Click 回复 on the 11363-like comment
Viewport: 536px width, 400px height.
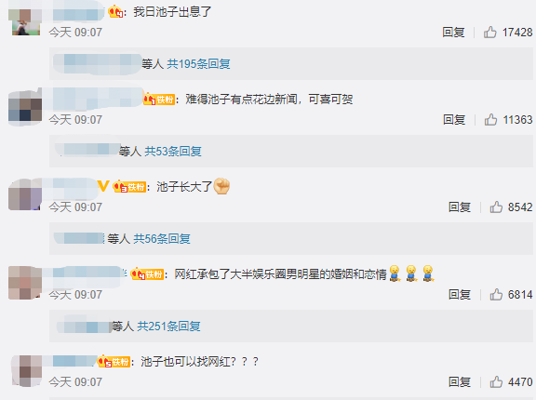(454, 120)
